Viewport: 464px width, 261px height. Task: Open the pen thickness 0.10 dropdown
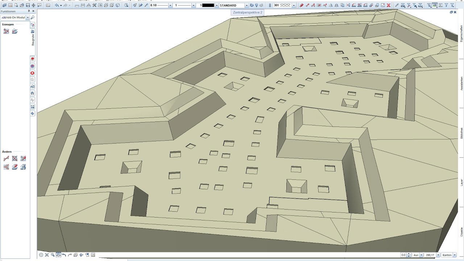[171, 5]
